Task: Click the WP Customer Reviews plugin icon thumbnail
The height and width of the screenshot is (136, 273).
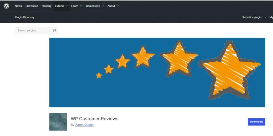Action: pos(58,122)
